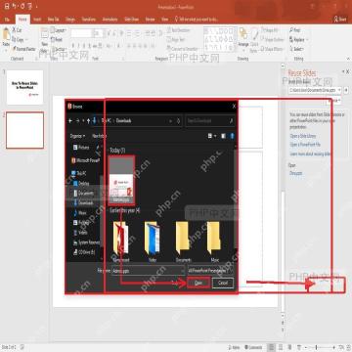Click the Forward arrow in Browse dialog
This screenshot has height=352, width=352.
point(77,121)
